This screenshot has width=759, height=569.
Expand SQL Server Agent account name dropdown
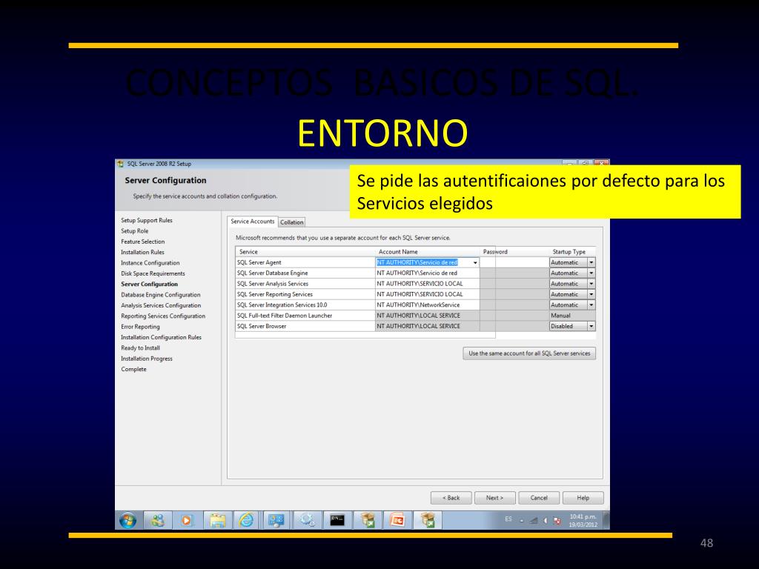point(475,263)
